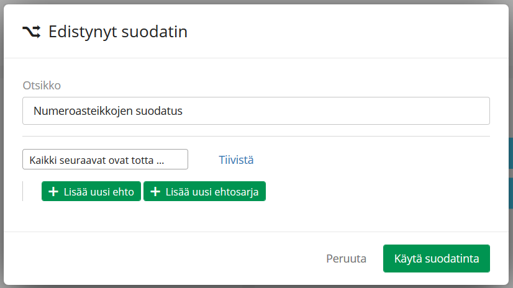Click the Otsikko field label
Screen dimensions: 513x288
[x=42, y=85]
